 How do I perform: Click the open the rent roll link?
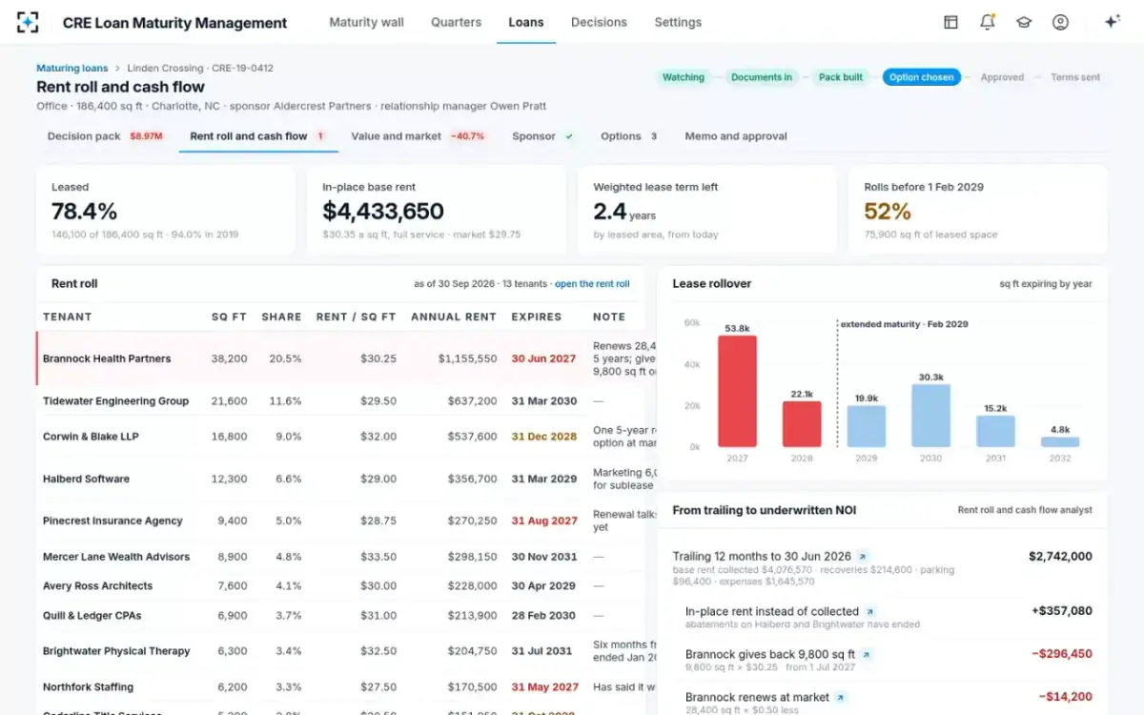point(592,284)
